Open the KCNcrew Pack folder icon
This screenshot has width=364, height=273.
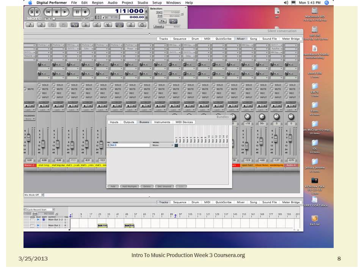(x=315, y=180)
